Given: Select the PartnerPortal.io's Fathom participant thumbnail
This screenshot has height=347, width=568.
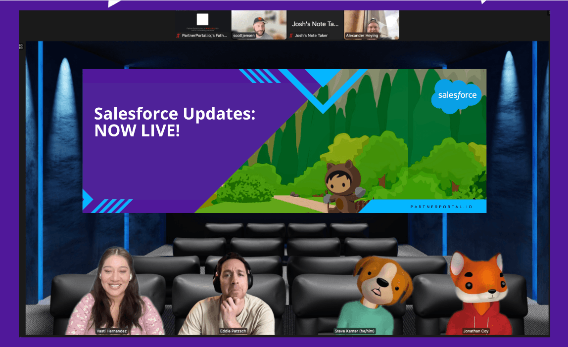Looking at the screenshot, I should point(203,25).
